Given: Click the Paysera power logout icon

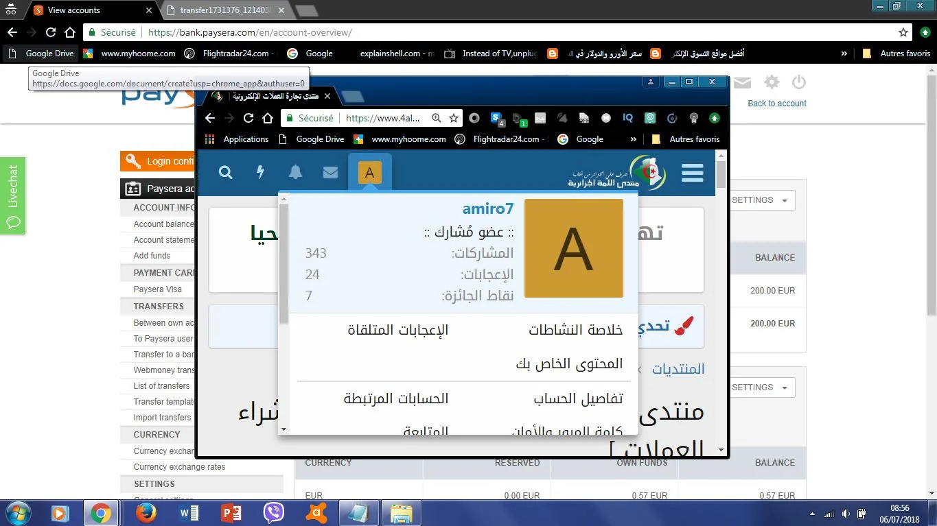Looking at the screenshot, I should tap(798, 83).
